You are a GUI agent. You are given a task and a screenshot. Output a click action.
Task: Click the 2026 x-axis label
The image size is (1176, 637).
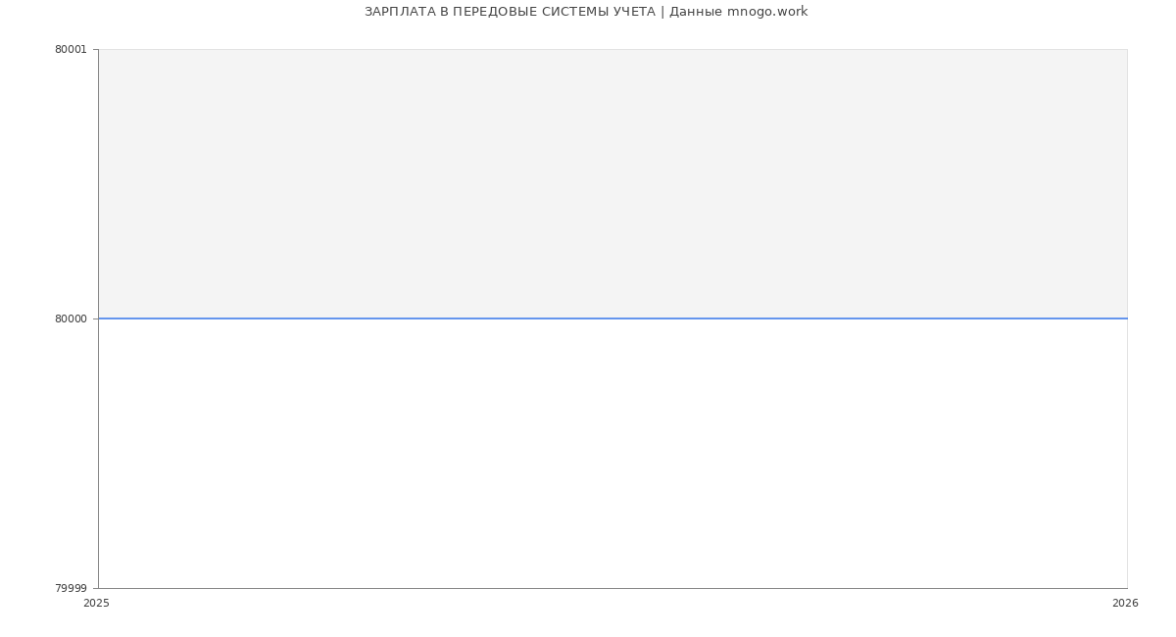1125,603
